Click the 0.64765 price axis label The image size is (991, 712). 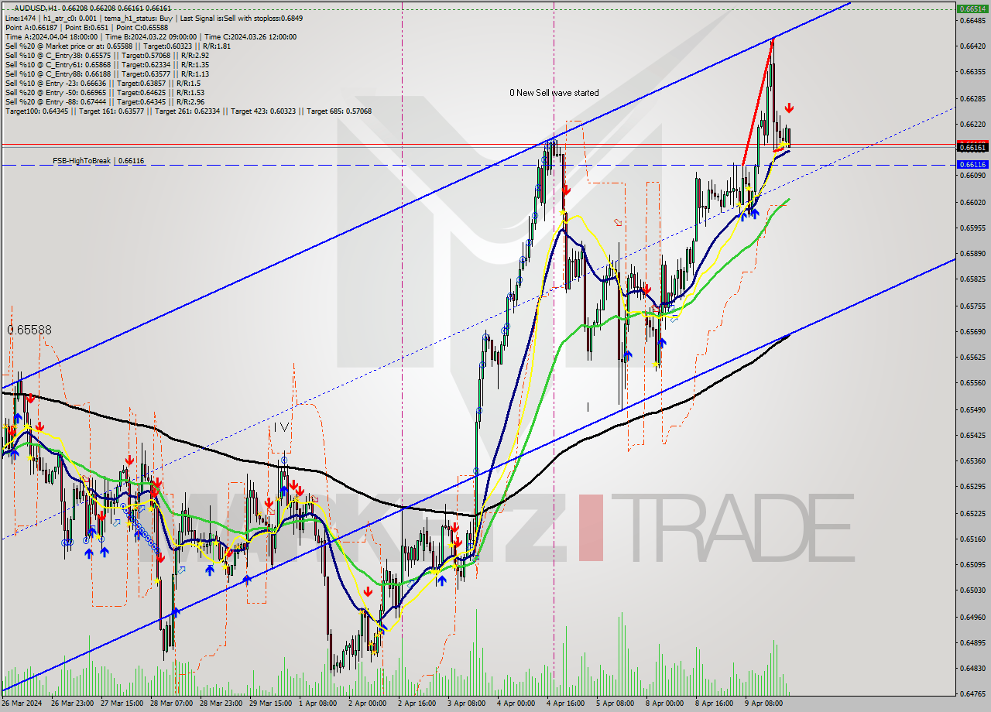[972, 694]
